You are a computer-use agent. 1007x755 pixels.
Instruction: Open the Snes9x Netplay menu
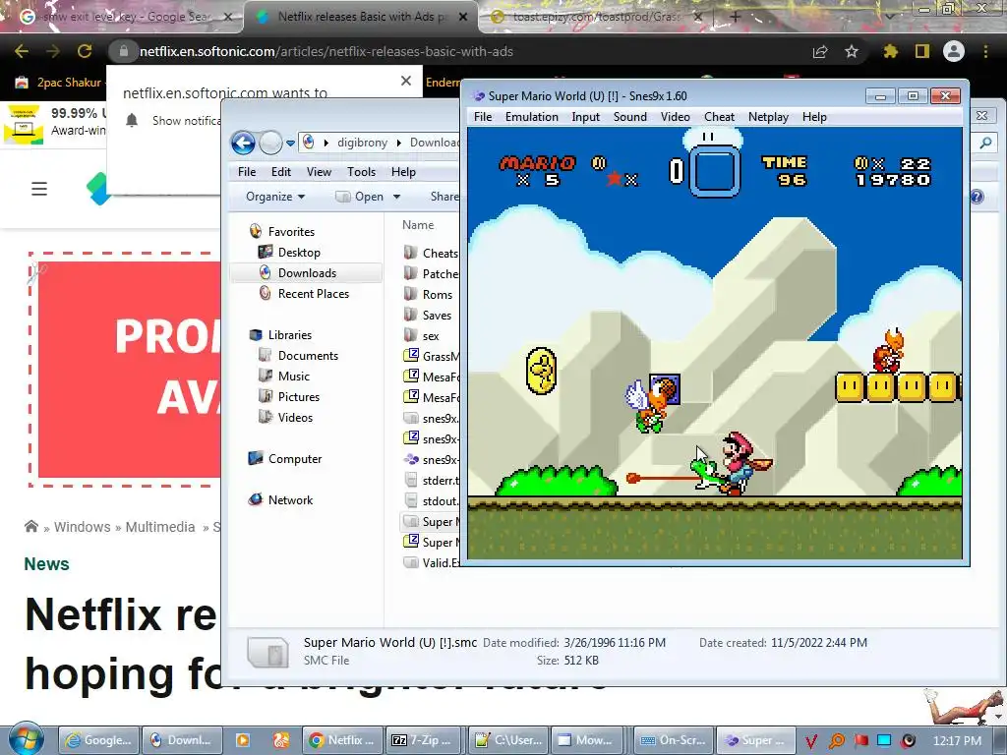pyautogui.click(x=768, y=117)
